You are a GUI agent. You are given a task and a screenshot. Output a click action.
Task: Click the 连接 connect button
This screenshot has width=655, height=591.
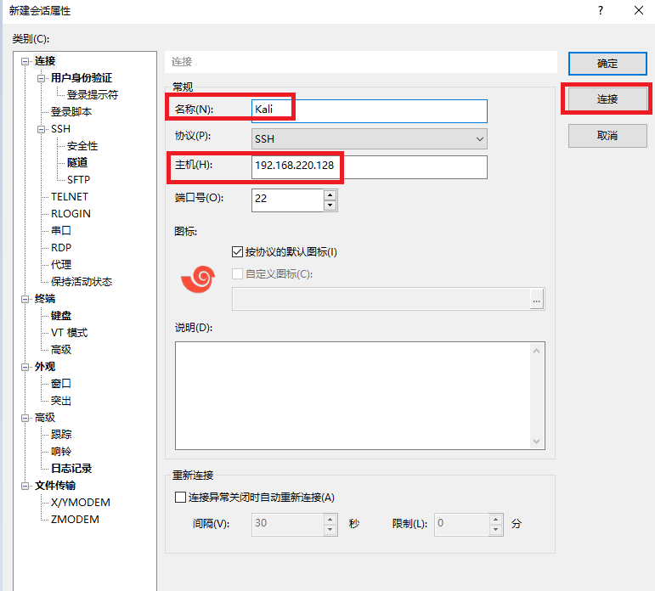[607, 99]
